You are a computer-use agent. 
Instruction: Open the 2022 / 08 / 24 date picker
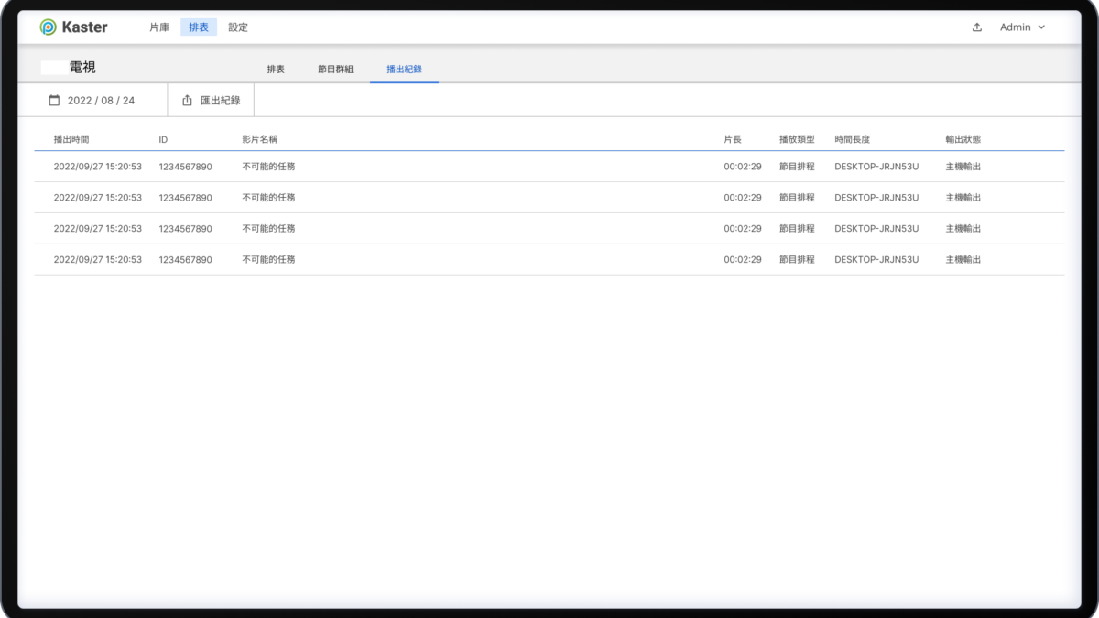coord(101,100)
